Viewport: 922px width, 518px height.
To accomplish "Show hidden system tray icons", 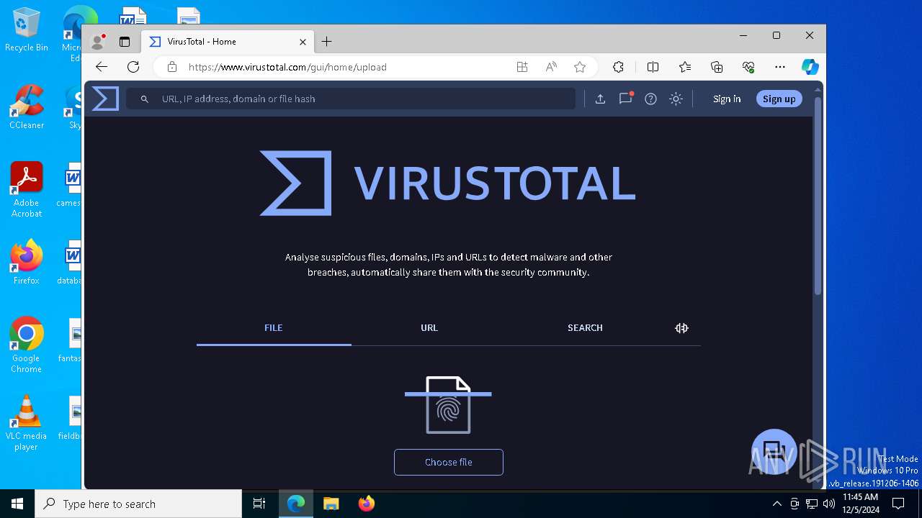I will tap(776, 504).
